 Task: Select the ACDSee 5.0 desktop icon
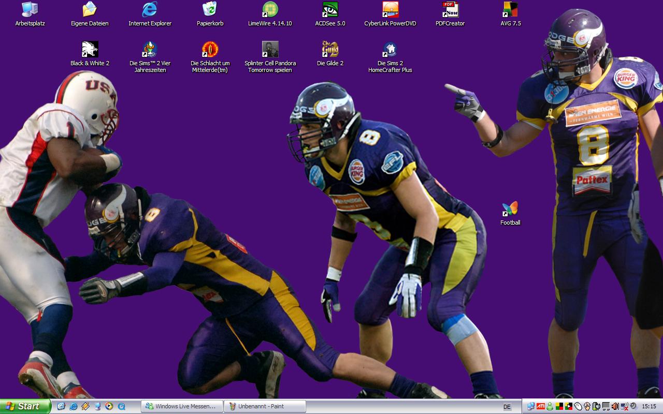330,14
